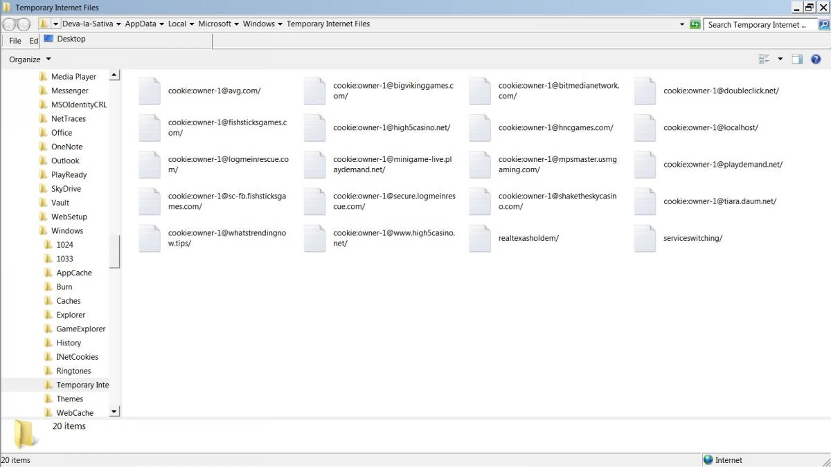Click the change view icon
The width and height of the screenshot is (831, 467).
pos(765,59)
